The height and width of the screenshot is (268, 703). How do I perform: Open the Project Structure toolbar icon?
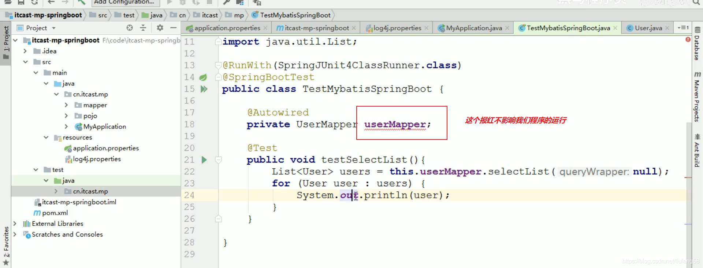[240, 2]
